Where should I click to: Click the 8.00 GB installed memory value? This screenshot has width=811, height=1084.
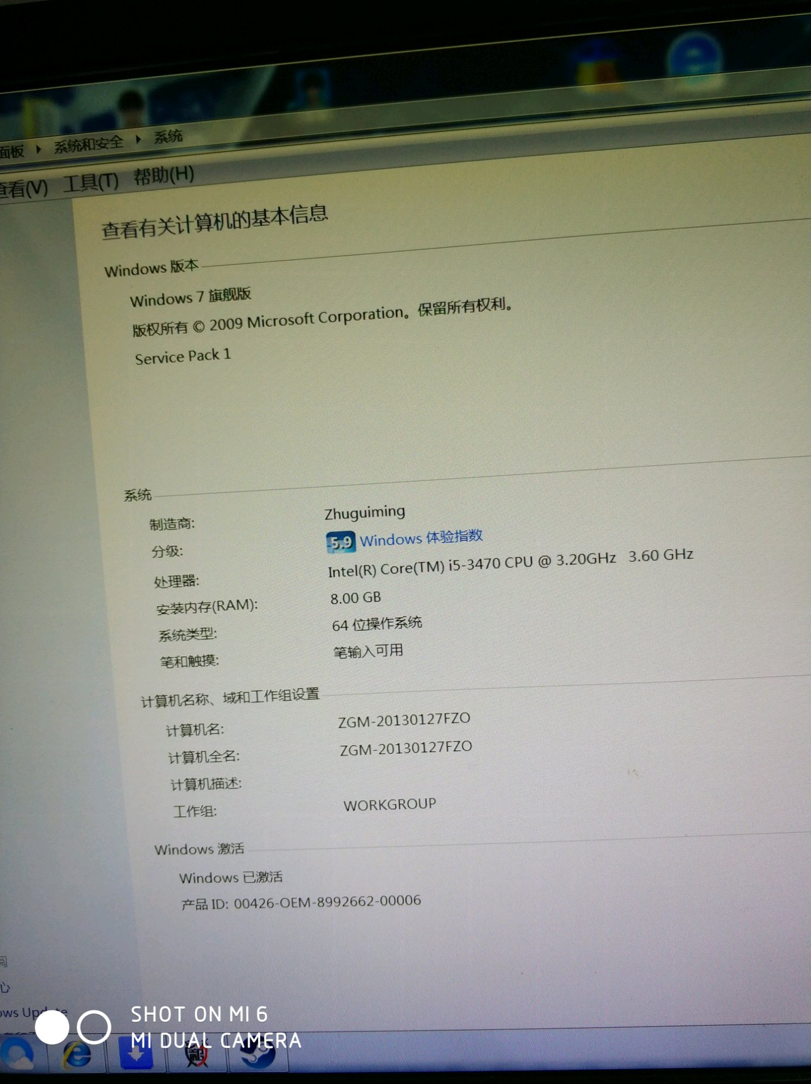(x=356, y=598)
